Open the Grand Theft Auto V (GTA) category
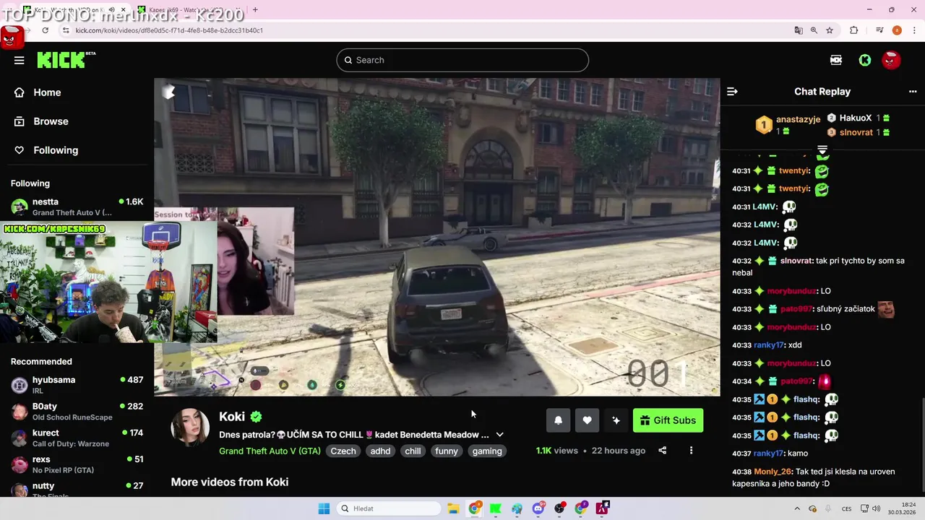925x520 pixels. tap(270, 451)
